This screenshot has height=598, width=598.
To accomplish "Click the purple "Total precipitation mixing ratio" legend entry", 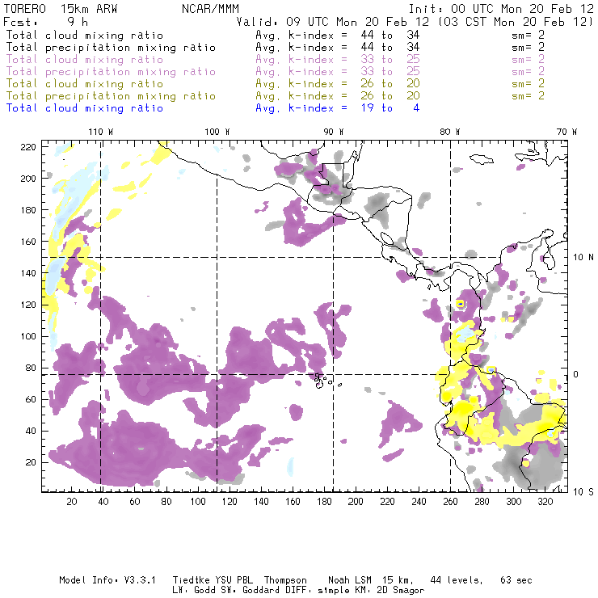I will pos(110,72).
